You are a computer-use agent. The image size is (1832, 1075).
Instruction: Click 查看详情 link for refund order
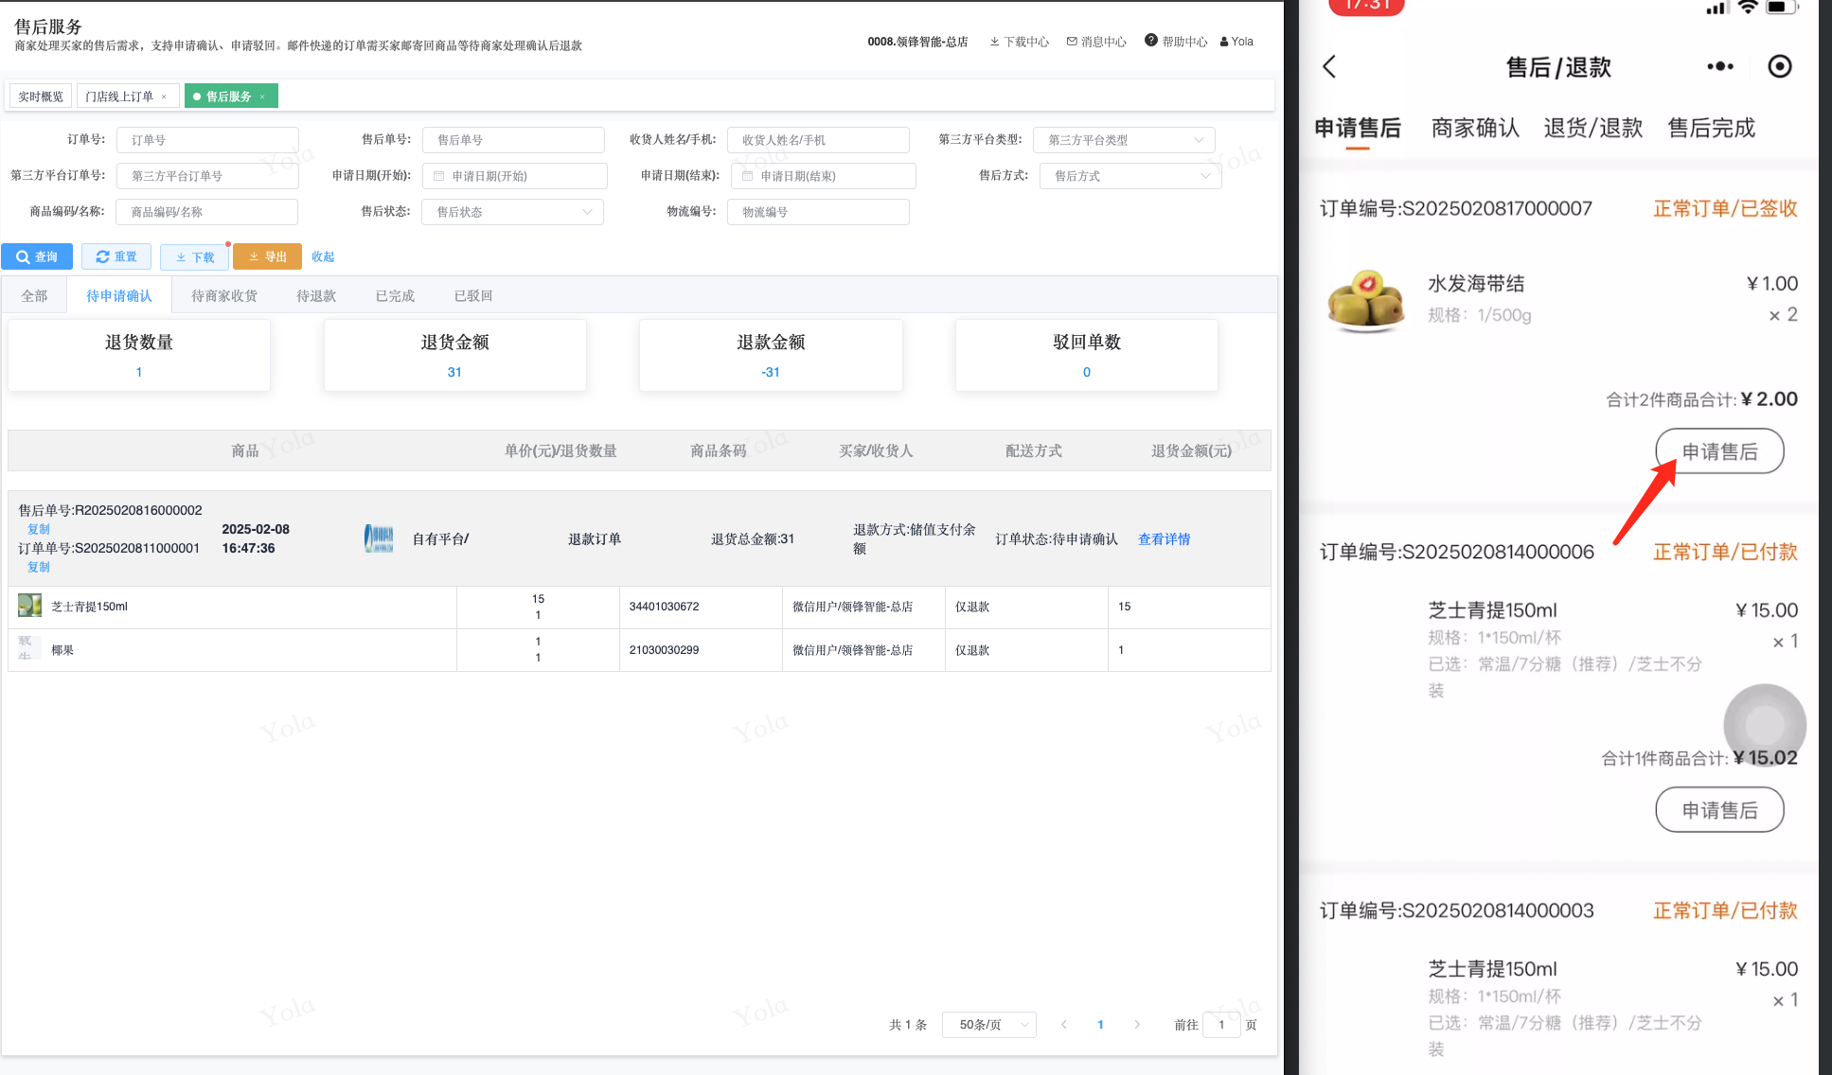pos(1164,539)
